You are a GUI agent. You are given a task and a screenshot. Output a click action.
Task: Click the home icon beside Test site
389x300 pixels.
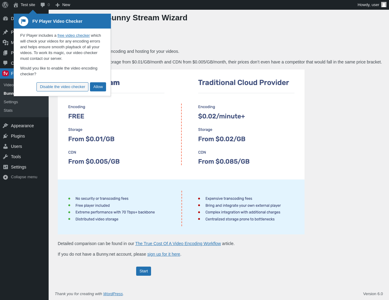[16, 5]
